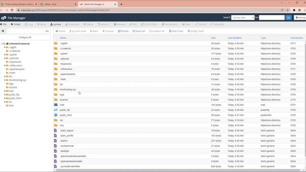The width and height of the screenshot is (306, 172).
Task: Click Up One Level
Action: tap(77, 31)
